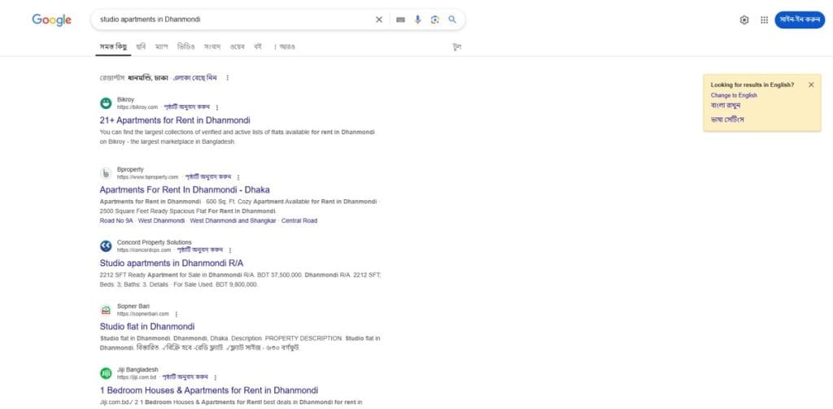Clear the search box with X icon
Viewport: 833px width, 409px height.
(379, 20)
